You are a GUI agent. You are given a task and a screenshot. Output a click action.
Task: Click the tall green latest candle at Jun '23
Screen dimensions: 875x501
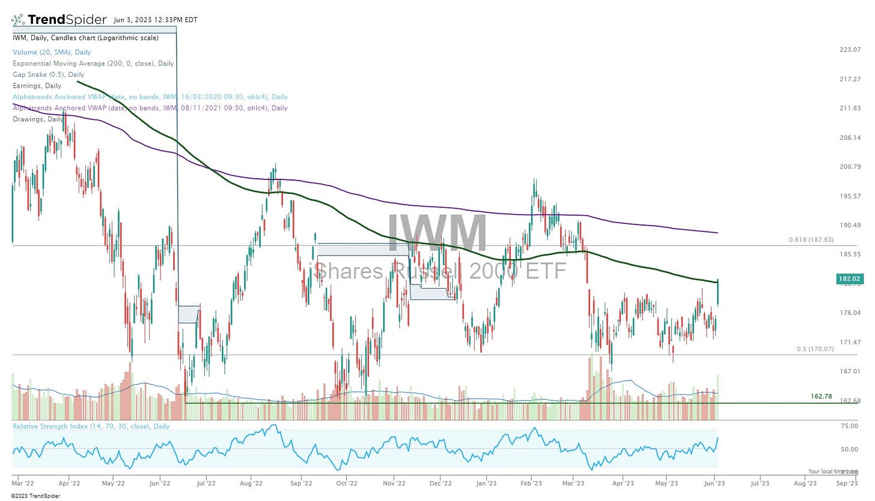[x=718, y=292]
